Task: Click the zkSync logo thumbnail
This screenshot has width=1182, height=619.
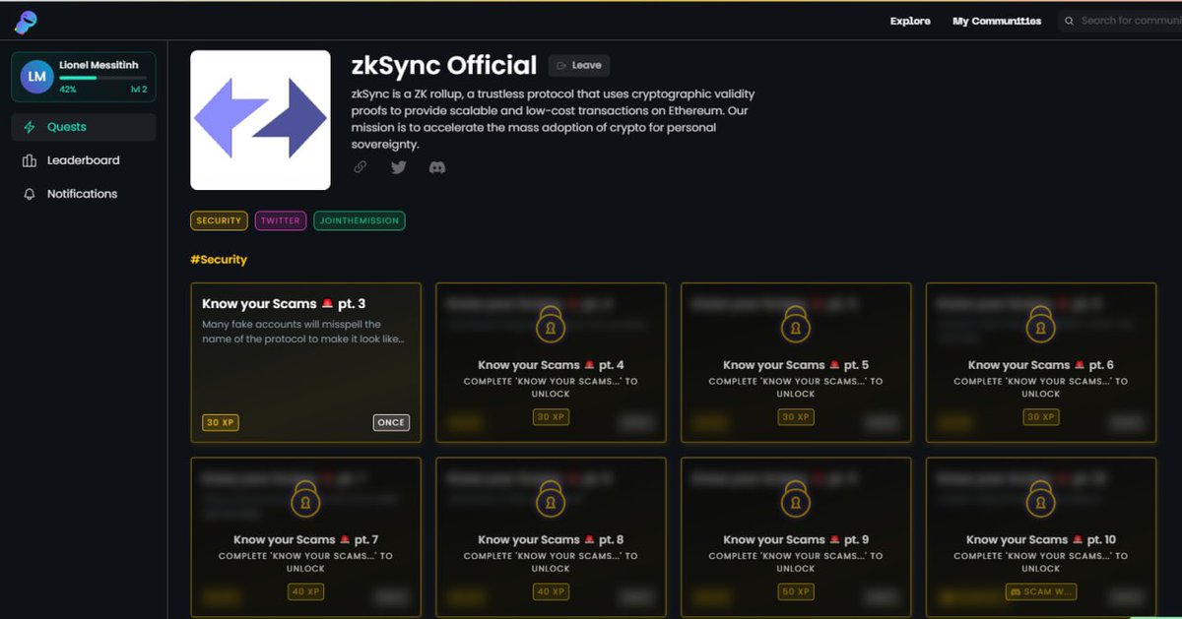Action: pos(260,120)
